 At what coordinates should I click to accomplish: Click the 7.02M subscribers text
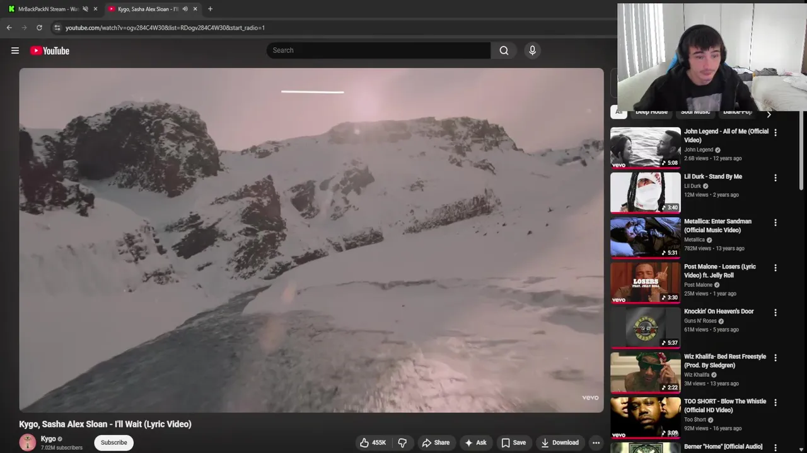[62, 448]
